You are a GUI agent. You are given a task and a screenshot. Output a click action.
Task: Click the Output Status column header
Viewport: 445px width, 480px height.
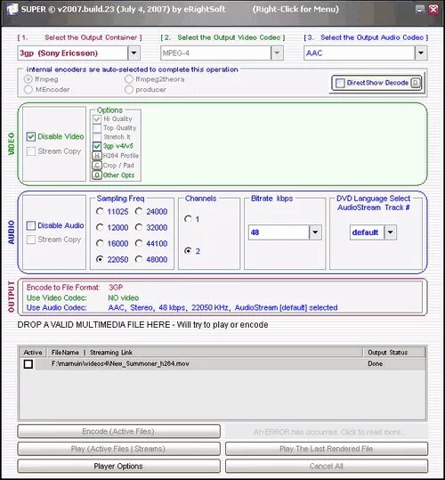point(394,353)
